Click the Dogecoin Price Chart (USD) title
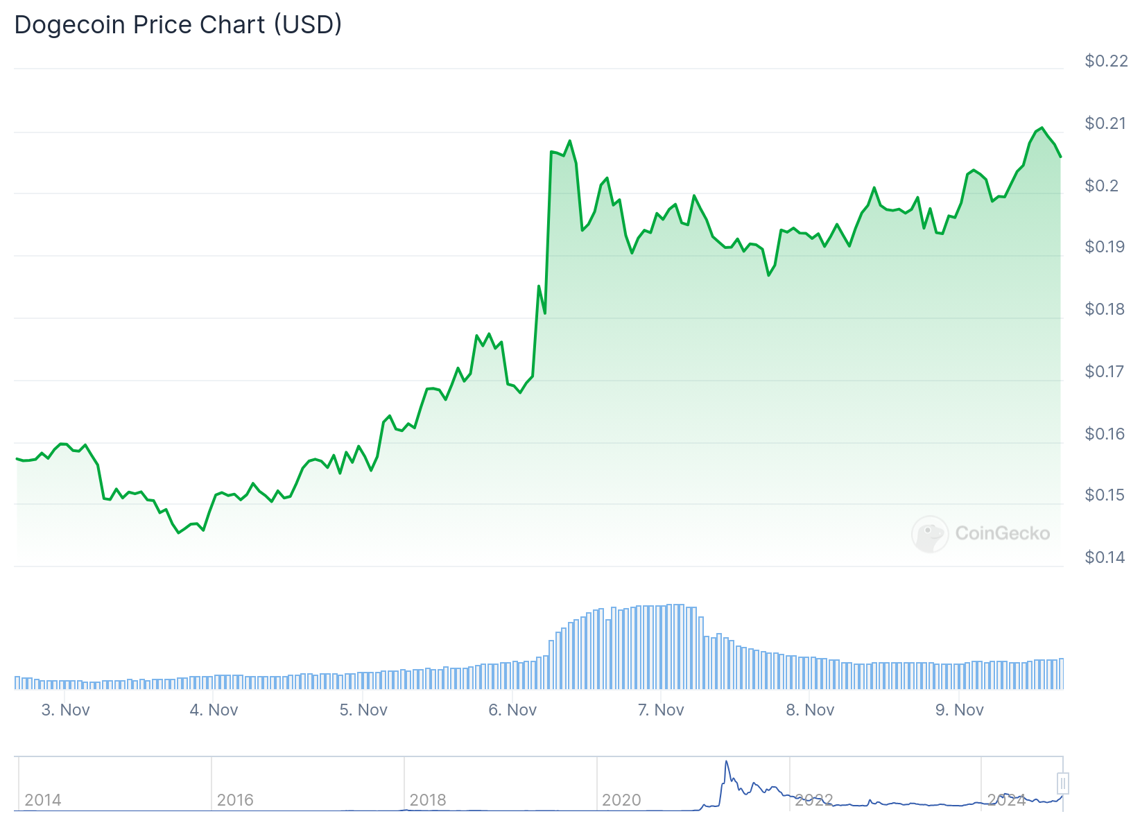 [x=178, y=25]
